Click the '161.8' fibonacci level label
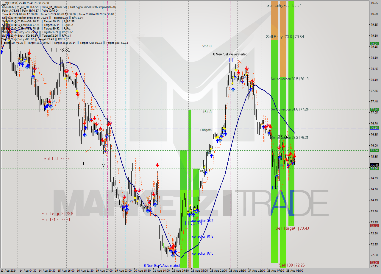This screenshot has height=274, width=381. click(x=207, y=112)
